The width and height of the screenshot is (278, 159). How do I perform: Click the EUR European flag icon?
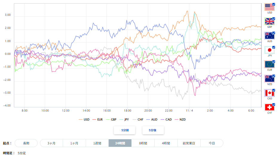pos(269,64)
